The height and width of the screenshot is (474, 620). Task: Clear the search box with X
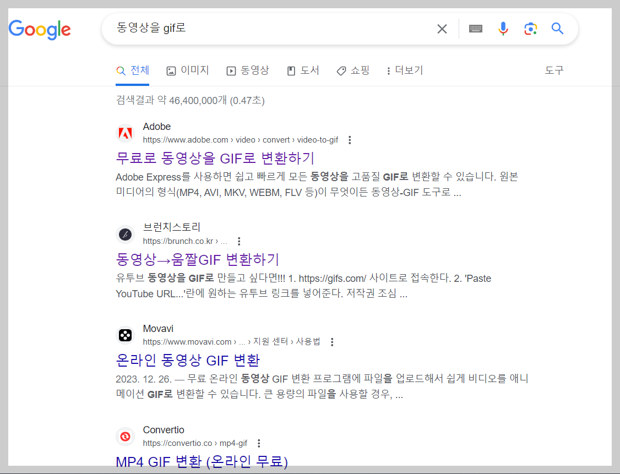tap(442, 29)
